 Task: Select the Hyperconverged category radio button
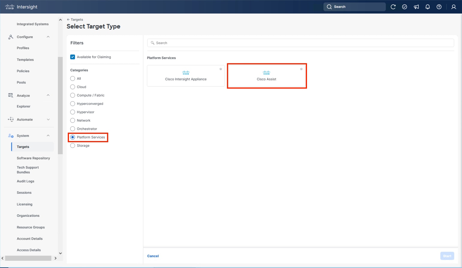coord(73,104)
